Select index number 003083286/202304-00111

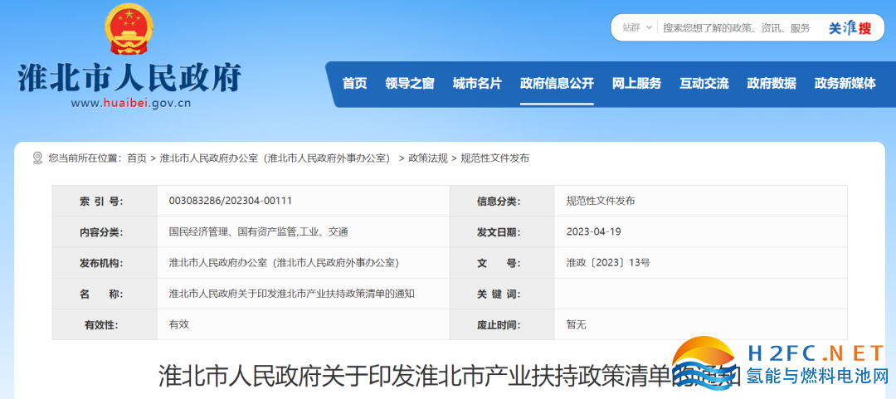click(231, 201)
